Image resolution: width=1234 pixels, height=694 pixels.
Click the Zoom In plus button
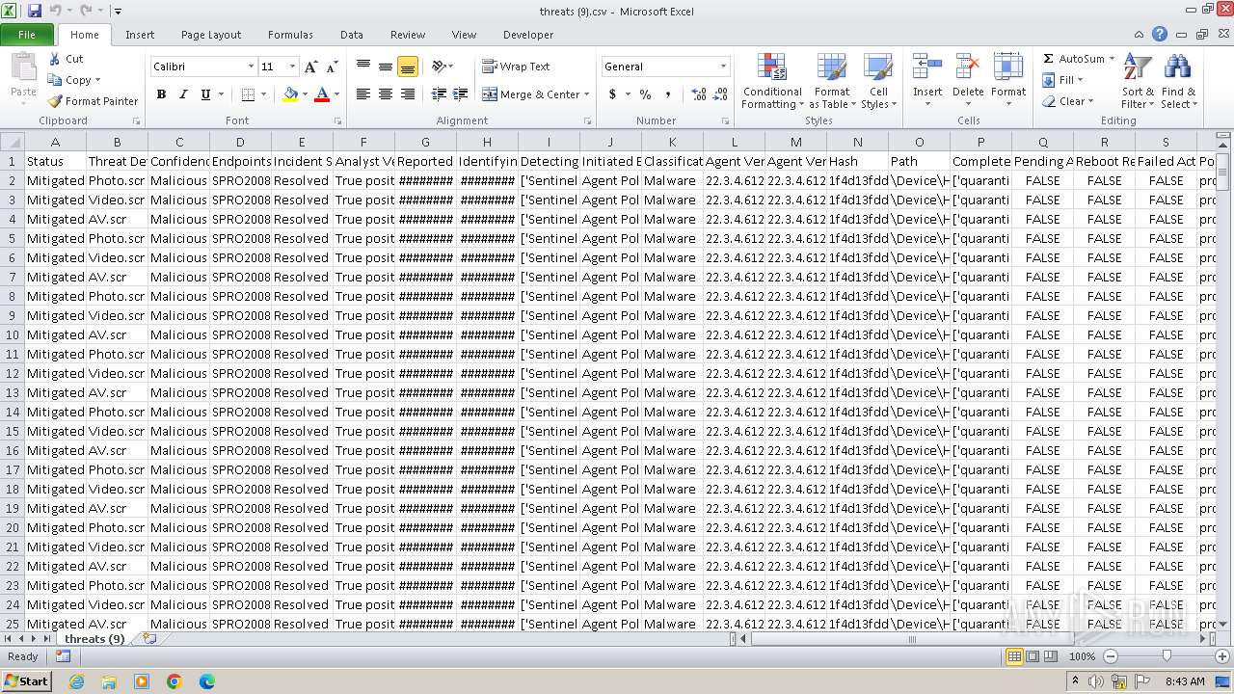[x=1222, y=656]
